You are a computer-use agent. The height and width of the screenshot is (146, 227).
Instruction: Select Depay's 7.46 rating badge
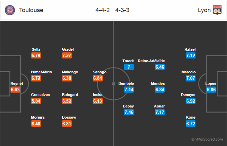(129, 112)
